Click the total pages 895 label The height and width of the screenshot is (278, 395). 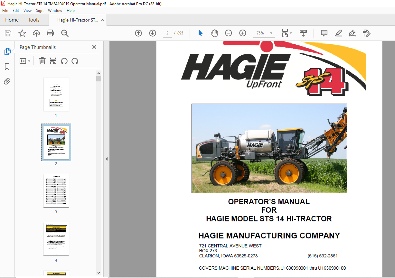pyautogui.click(x=180, y=33)
